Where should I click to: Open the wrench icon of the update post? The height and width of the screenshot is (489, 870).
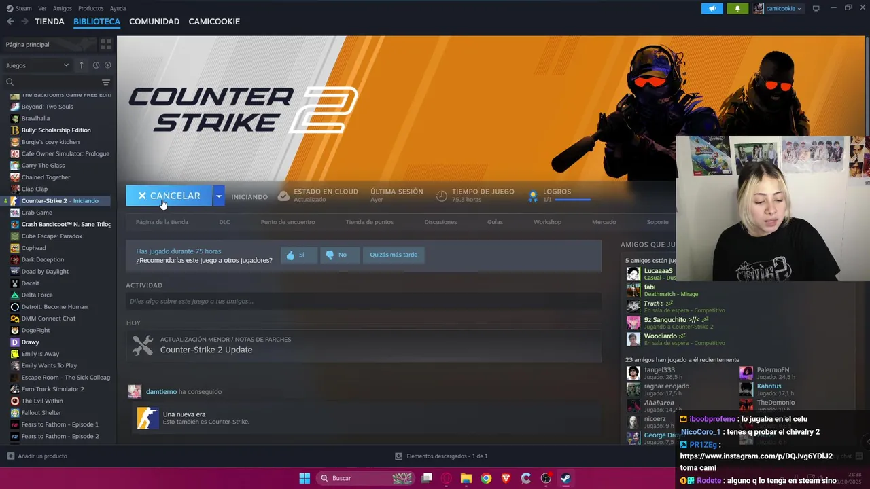(143, 345)
